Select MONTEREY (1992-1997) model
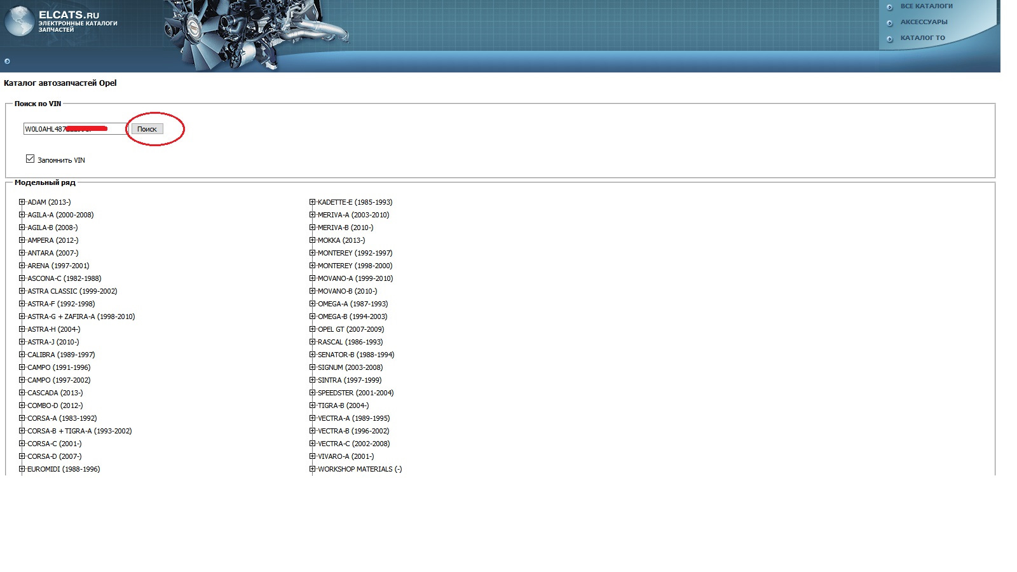 [x=355, y=253]
